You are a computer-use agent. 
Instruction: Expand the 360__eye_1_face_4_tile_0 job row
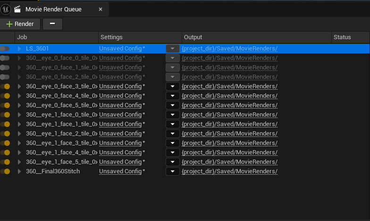pyautogui.click(x=19, y=153)
